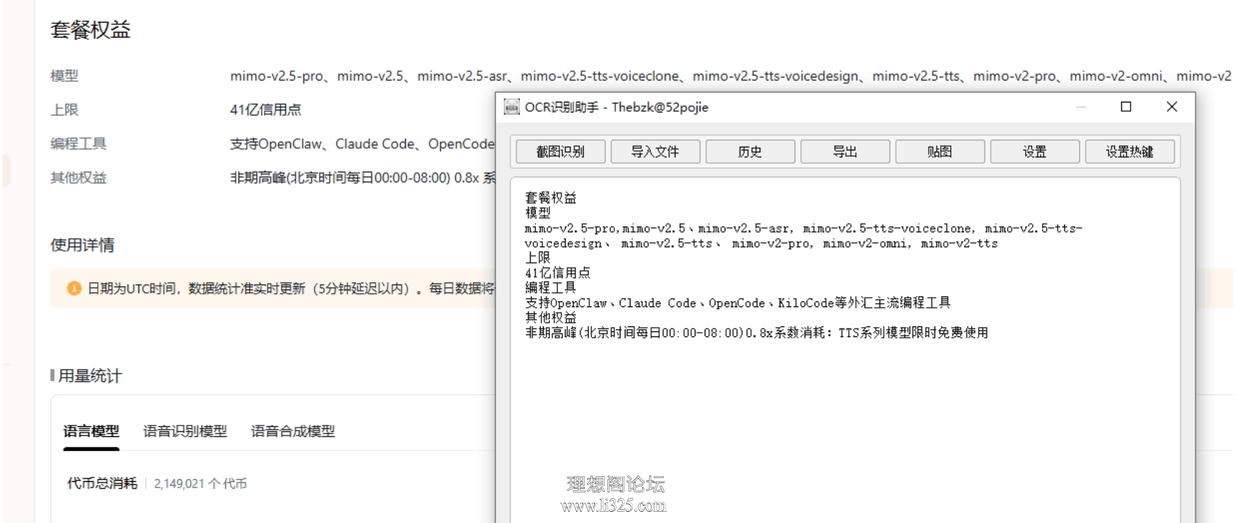Click the orange info icon beside 日期为UTC时间
Viewport: 1236px width, 523px height.
(74, 288)
